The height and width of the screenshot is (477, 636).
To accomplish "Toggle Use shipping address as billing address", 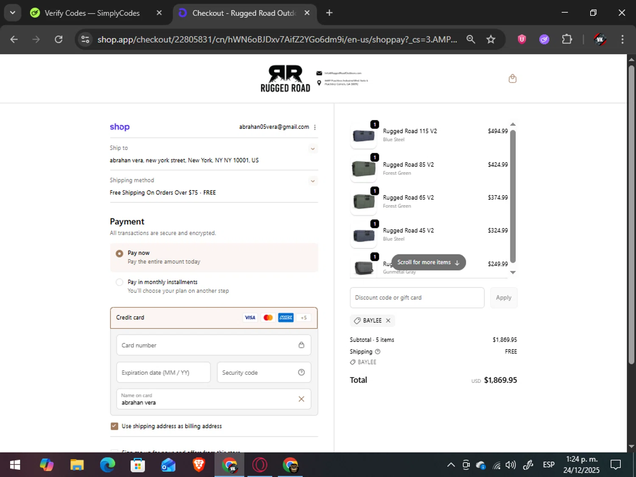I will (x=114, y=426).
